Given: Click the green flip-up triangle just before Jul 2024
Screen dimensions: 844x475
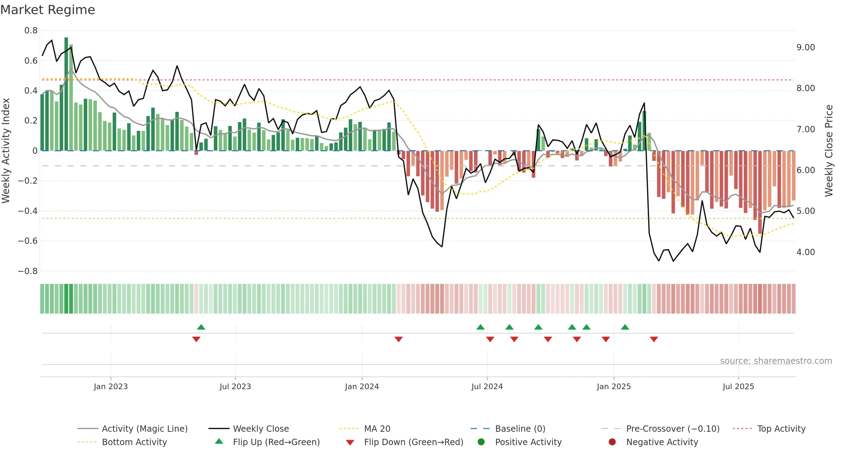Looking at the screenshot, I should [x=480, y=327].
